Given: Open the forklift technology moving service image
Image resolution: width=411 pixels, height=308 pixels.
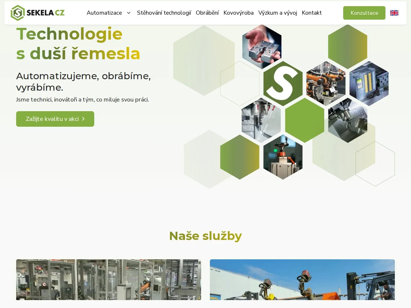Looking at the screenshot, I should (x=302, y=280).
